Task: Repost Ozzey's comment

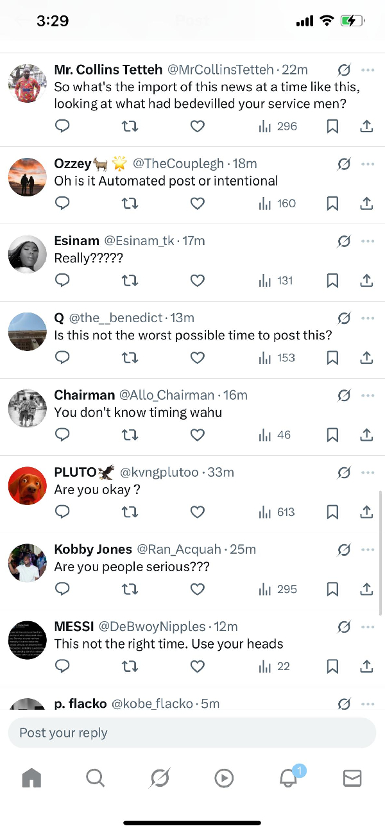Action: [x=130, y=203]
